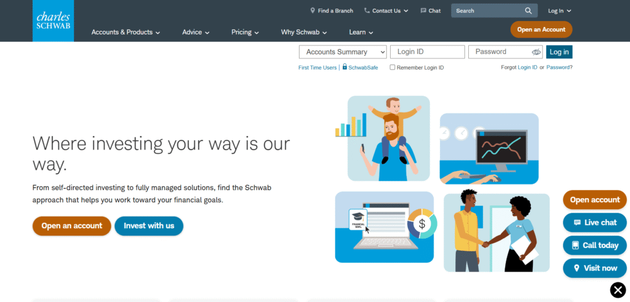Open the First Time Users link
Image resolution: width=630 pixels, height=302 pixels.
click(x=317, y=68)
